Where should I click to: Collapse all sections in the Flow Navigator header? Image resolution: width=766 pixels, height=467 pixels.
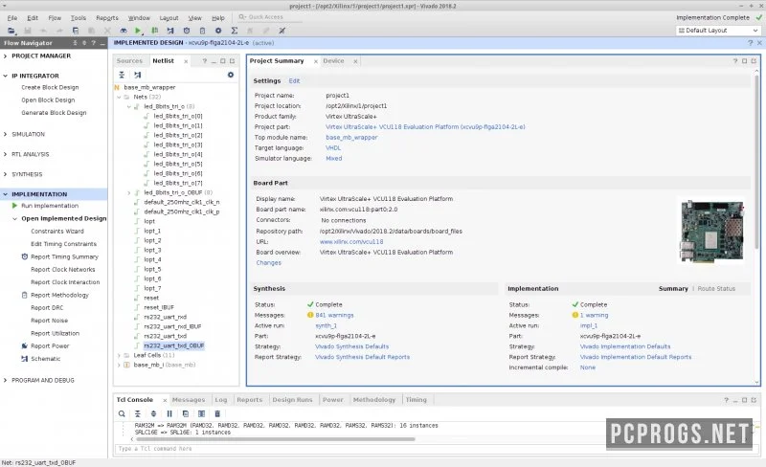tap(75, 43)
